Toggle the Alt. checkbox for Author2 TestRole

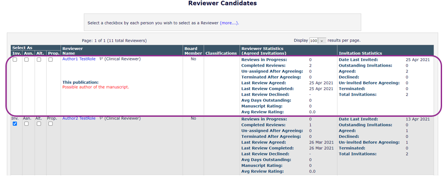click(x=39, y=124)
